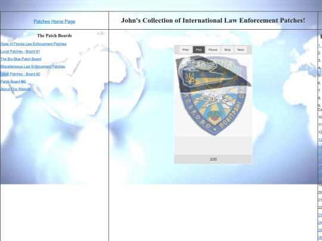The width and height of the screenshot is (322, 241).
Task: Open the Patches Home Page link
Action: [54, 21]
